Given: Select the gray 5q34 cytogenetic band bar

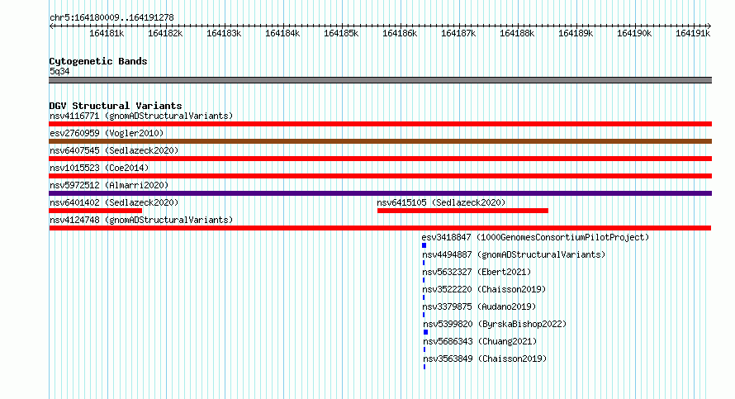Looking at the screenshot, I should [x=380, y=80].
